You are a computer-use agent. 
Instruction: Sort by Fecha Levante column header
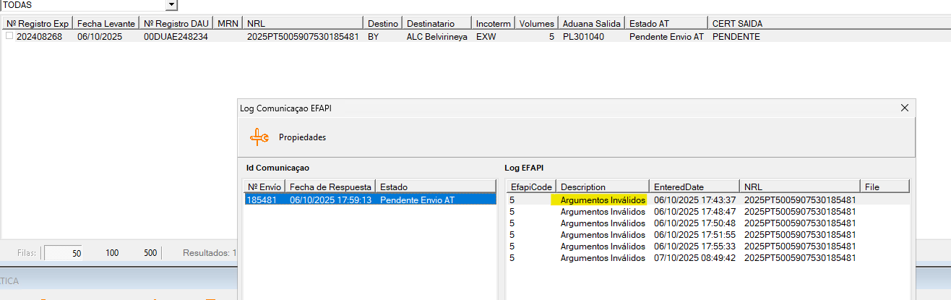click(x=106, y=24)
